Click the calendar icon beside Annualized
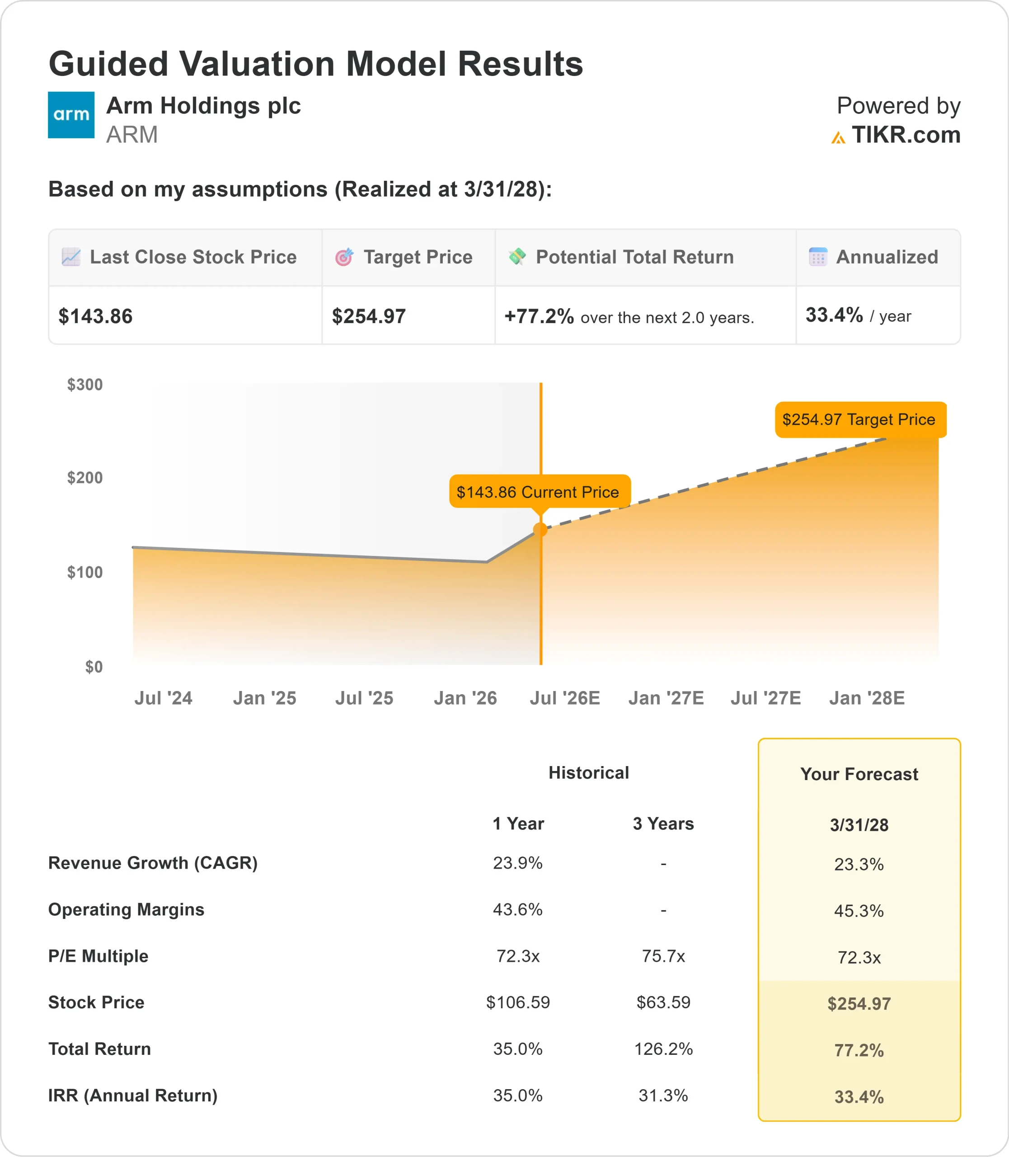 point(817,257)
